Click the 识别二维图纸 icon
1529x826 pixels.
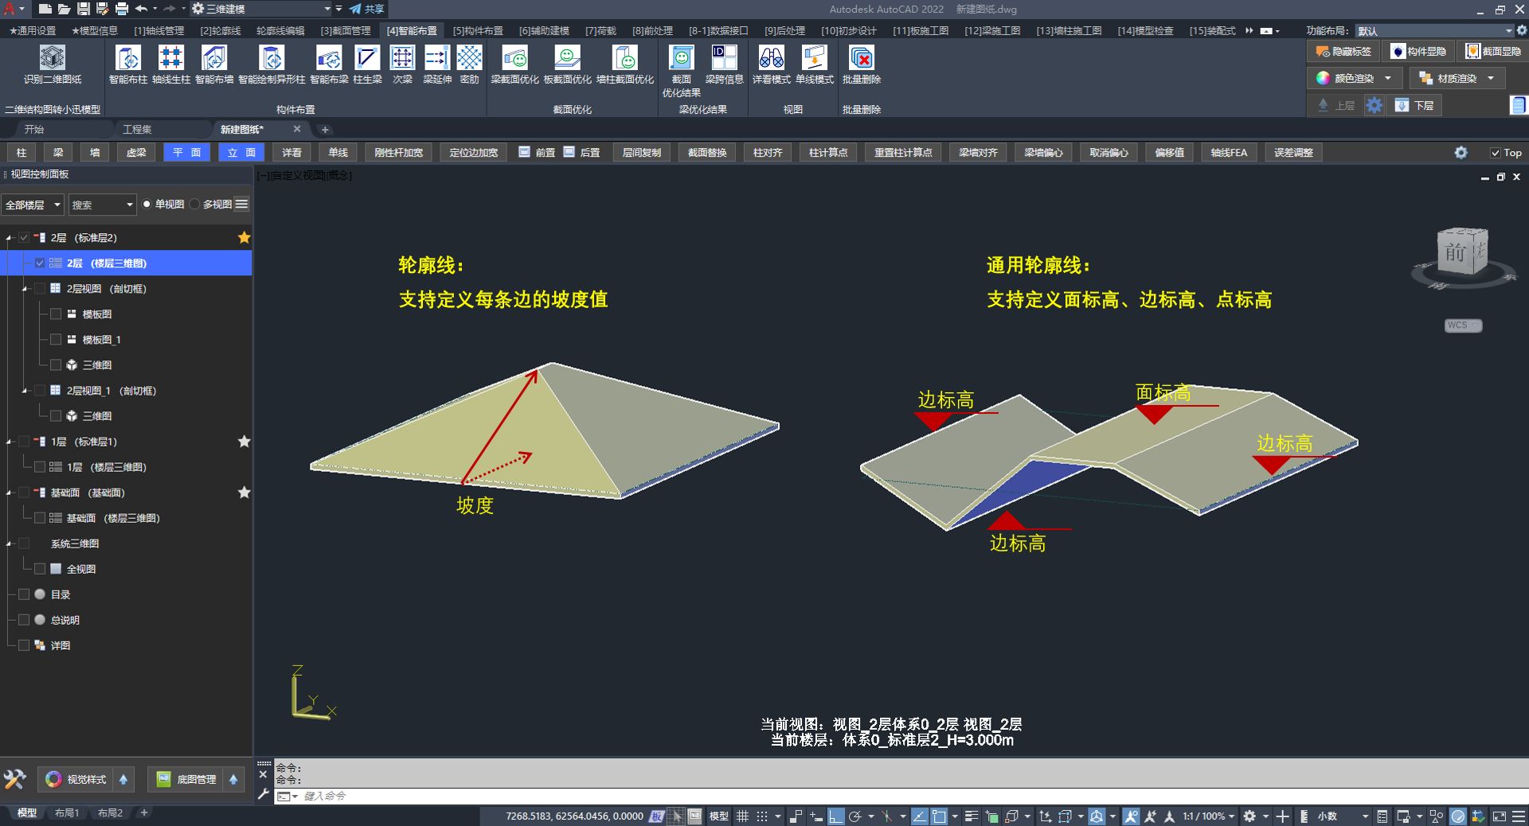click(x=53, y=58)
